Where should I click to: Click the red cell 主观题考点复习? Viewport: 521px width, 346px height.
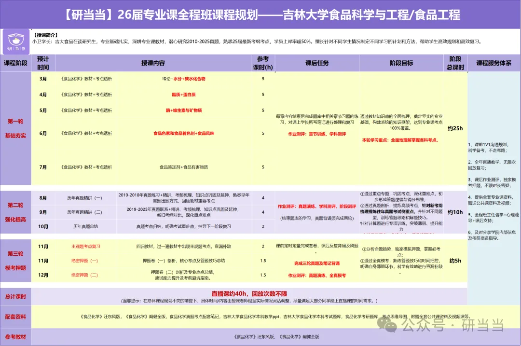click(x=86, y=246)
